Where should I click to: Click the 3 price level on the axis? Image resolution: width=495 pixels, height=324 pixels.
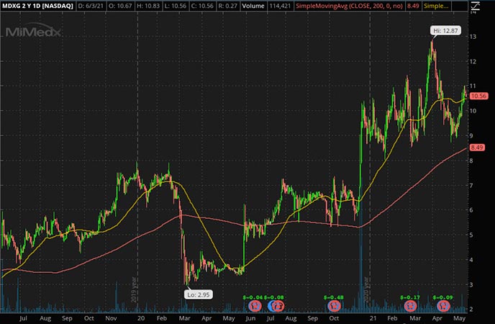(x=471, y=285)
